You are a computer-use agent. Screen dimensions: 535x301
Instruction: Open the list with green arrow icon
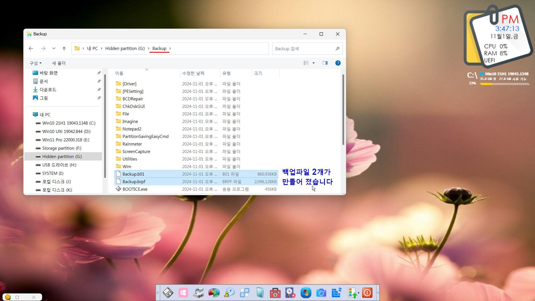pos(352,293)
